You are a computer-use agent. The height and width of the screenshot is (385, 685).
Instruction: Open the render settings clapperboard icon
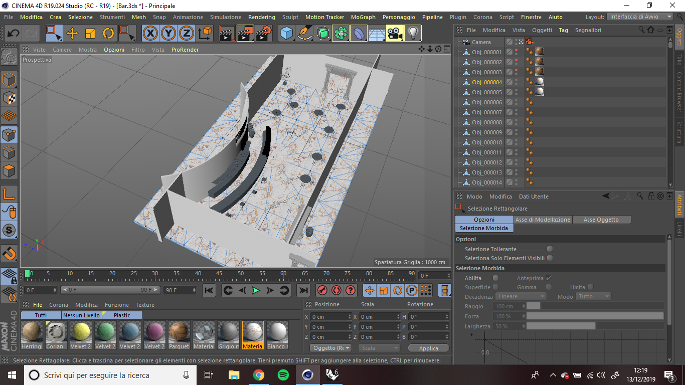[263, 34]
